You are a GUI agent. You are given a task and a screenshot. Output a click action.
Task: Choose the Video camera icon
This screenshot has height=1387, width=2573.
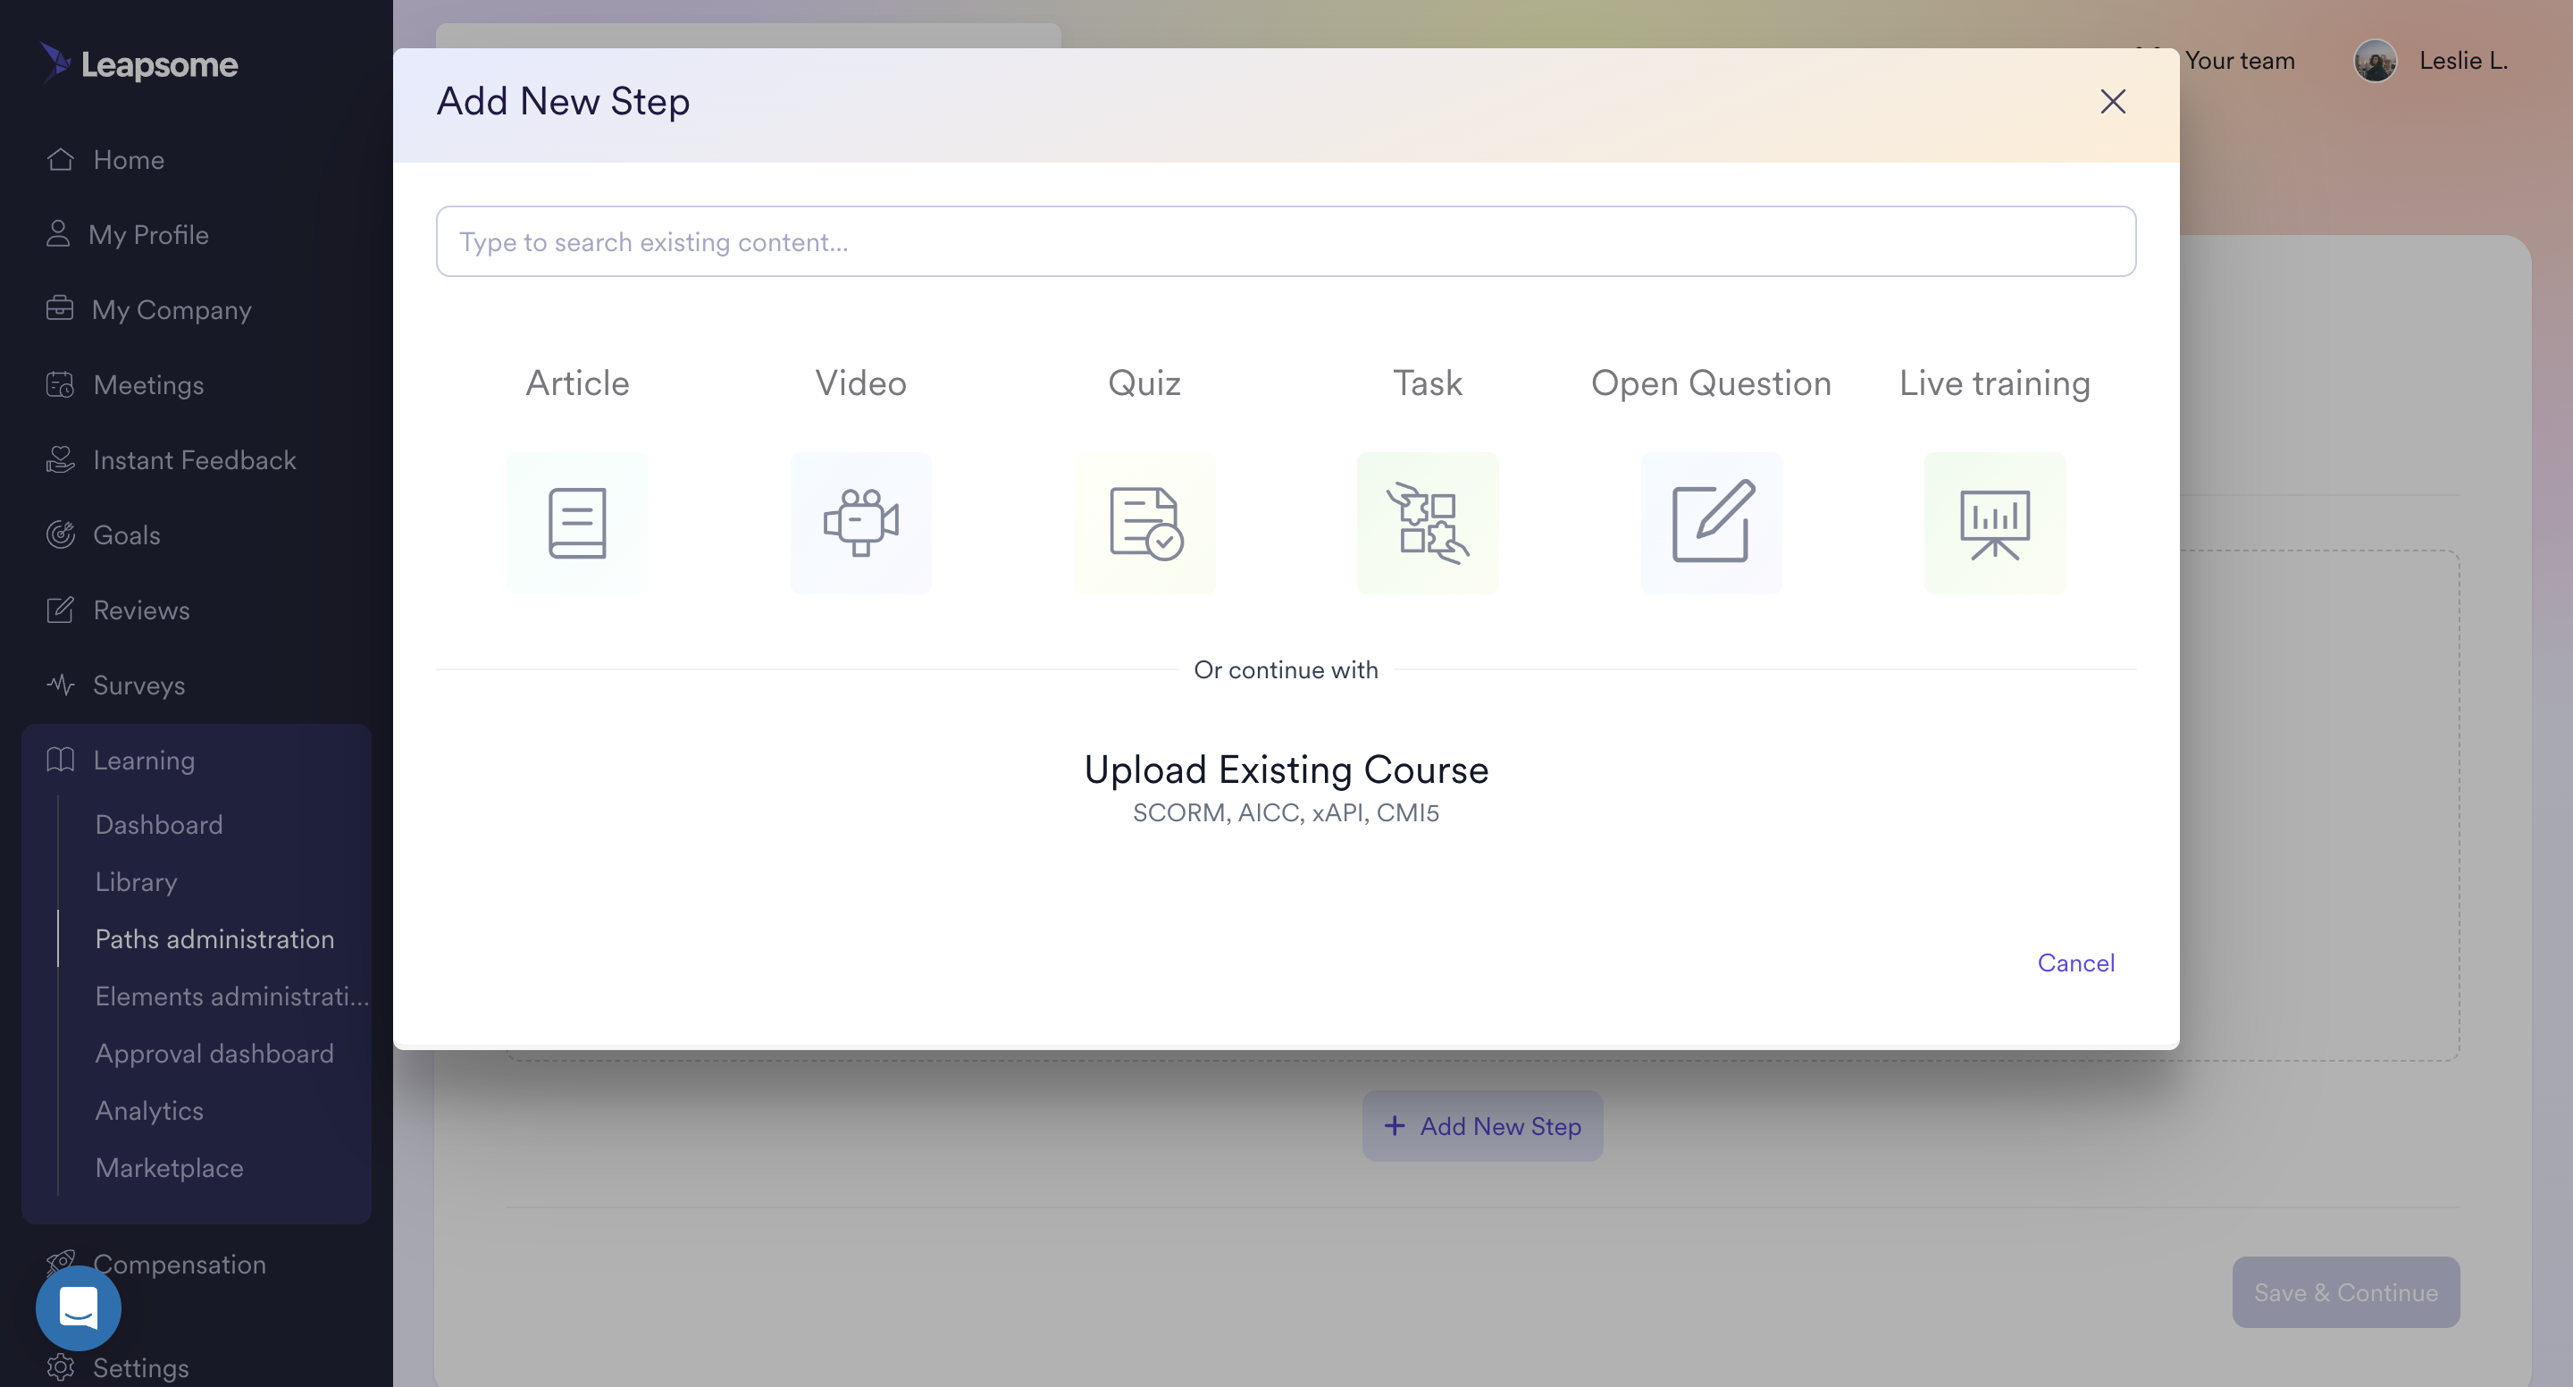click(x=861, y=523)
